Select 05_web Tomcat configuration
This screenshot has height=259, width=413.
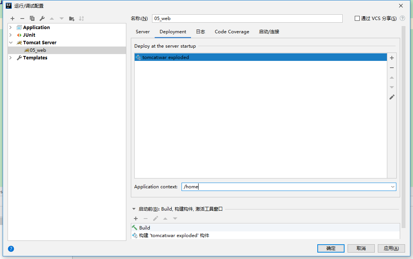pos(67,50)
